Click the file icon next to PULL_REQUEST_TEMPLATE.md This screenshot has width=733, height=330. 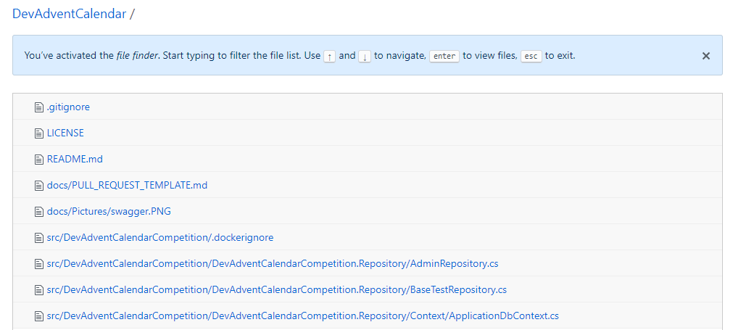[x=39, y=186]
